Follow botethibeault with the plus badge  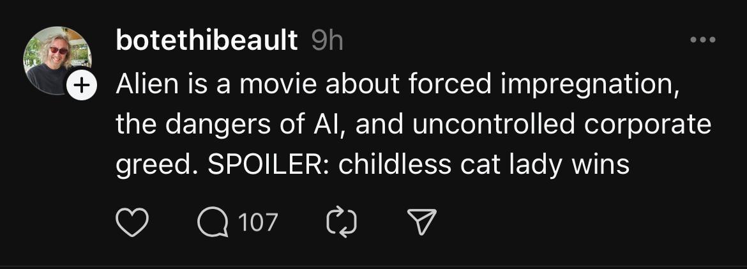81,86
